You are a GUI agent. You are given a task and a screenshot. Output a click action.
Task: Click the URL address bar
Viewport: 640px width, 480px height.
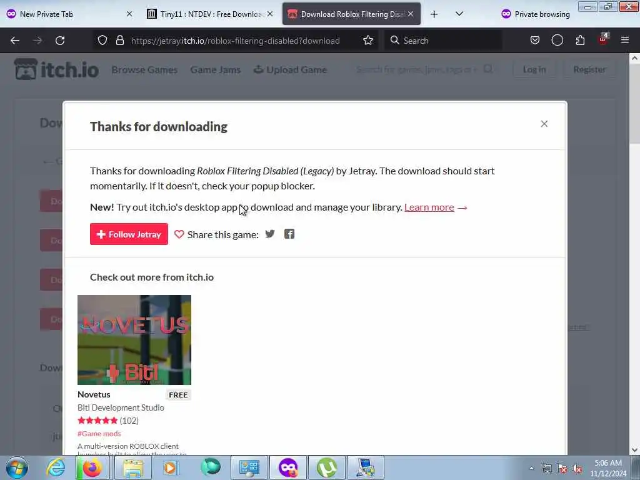[x=235, y=41]
